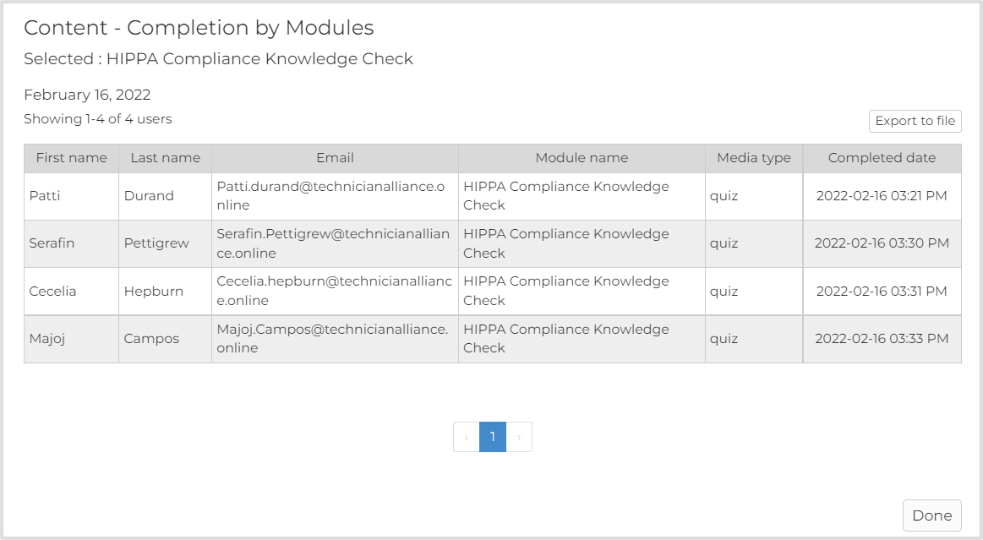Click the February 16, 2022 date text

(87, 95)
